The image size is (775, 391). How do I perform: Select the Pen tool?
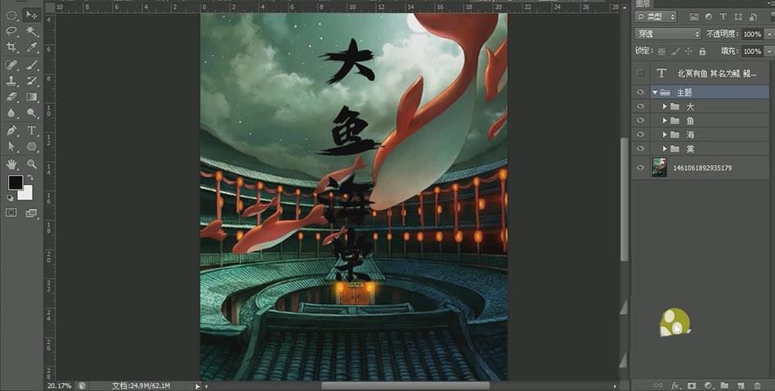11,131
